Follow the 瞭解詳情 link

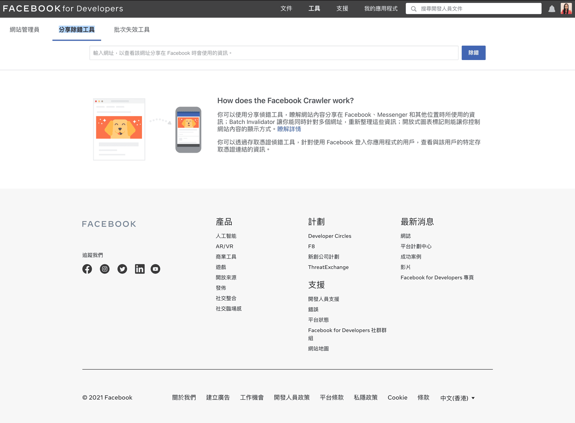[289, 129]
